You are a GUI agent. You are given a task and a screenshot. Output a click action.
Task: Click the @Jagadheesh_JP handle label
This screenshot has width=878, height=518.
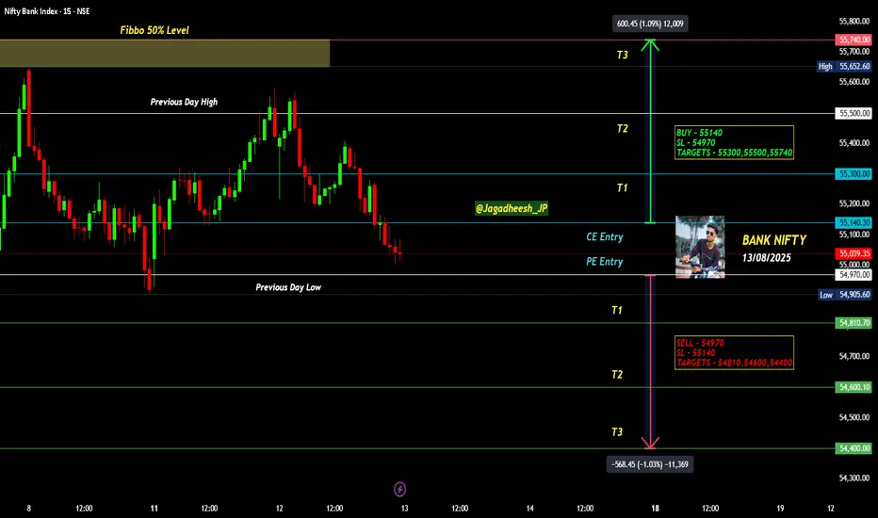click(512, 208)
